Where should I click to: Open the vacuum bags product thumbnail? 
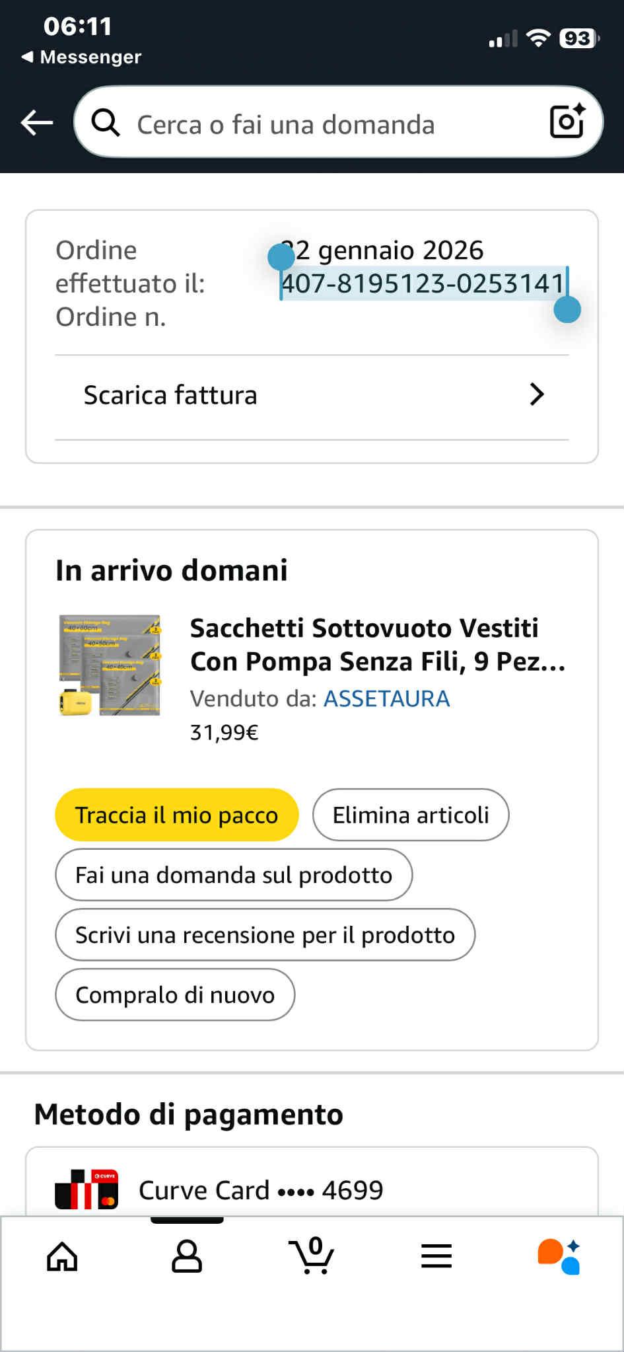[110, 665]
